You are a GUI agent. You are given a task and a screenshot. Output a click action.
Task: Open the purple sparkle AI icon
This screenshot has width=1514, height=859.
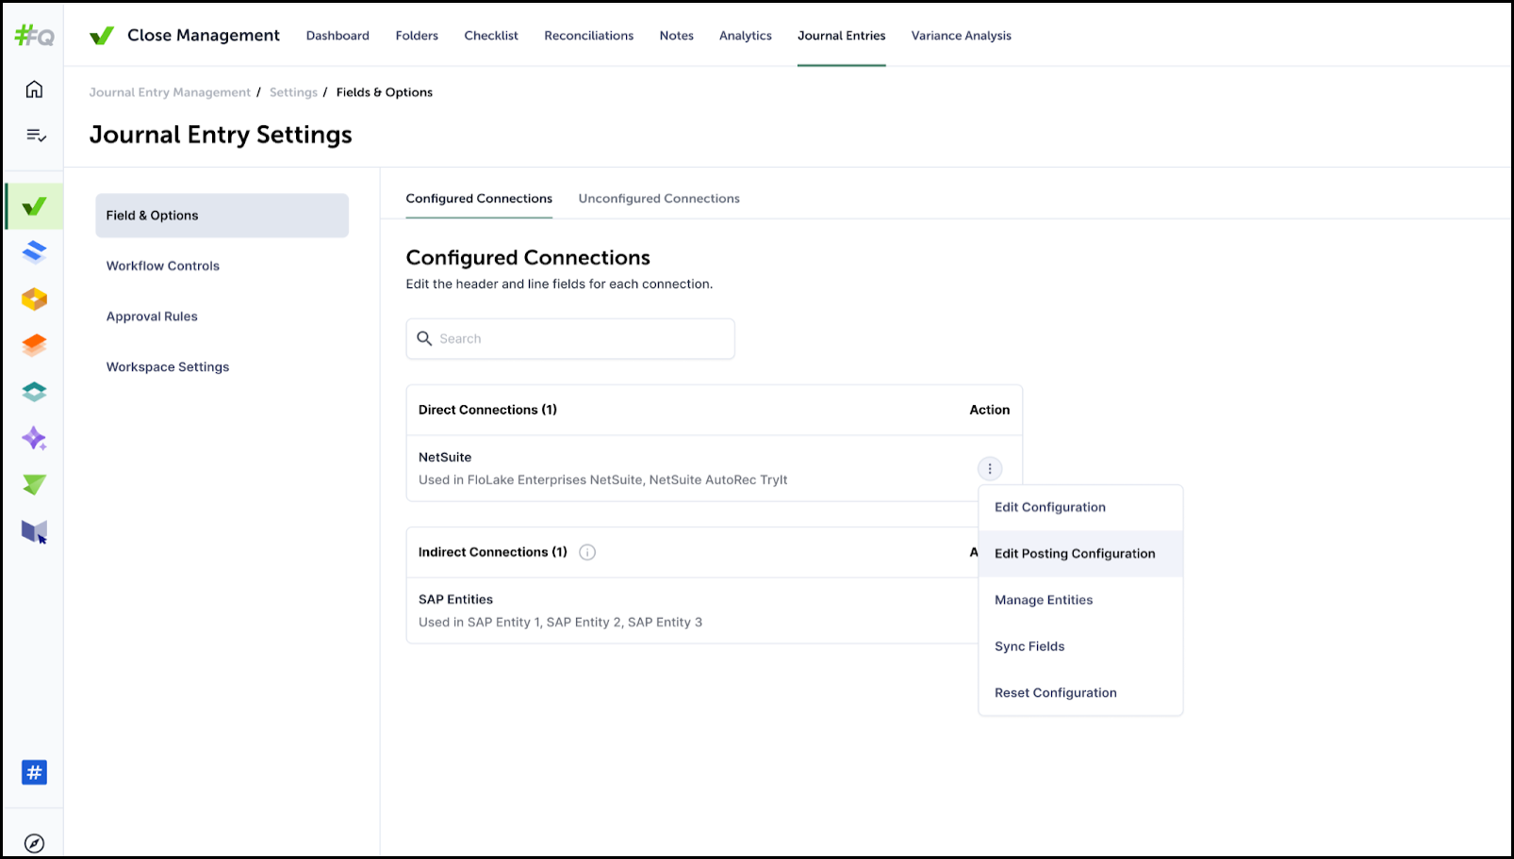click(x=34, y=438)
